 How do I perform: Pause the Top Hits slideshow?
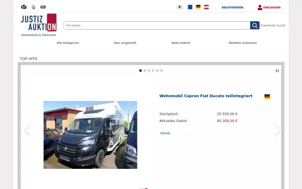[277, 71]
